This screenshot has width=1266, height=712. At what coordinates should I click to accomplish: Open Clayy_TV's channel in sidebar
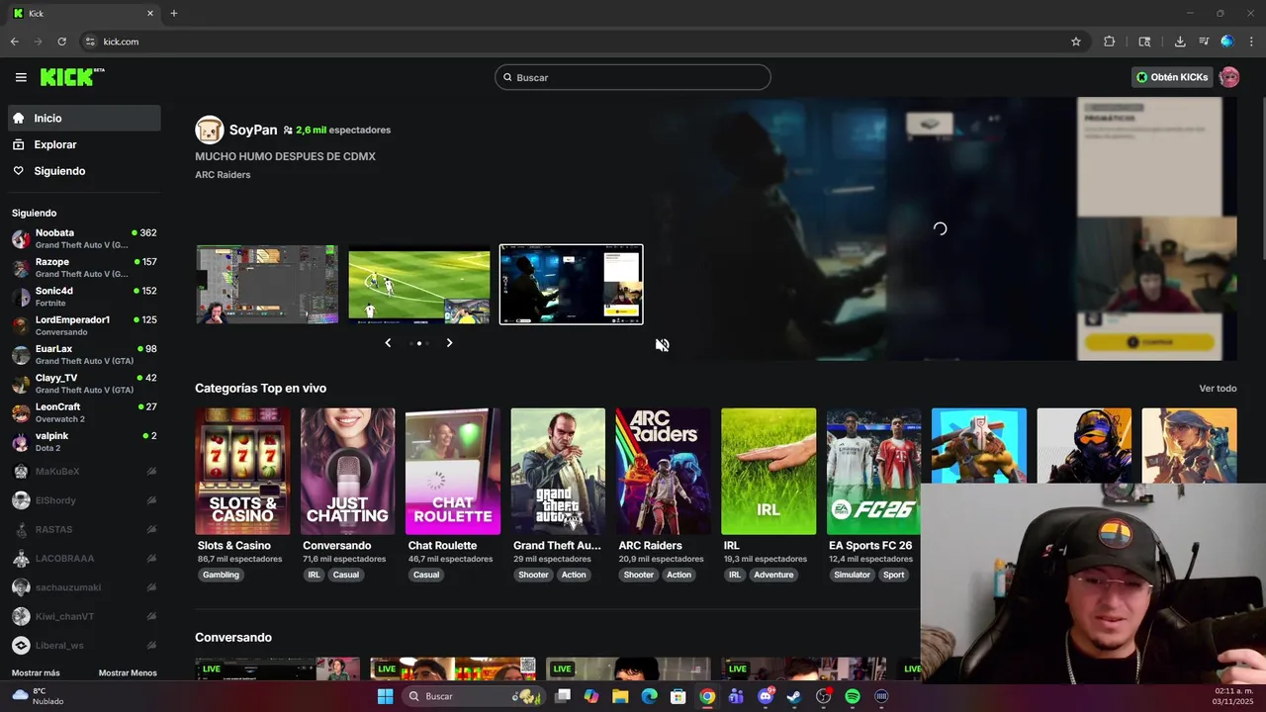(x=84, y=384)
